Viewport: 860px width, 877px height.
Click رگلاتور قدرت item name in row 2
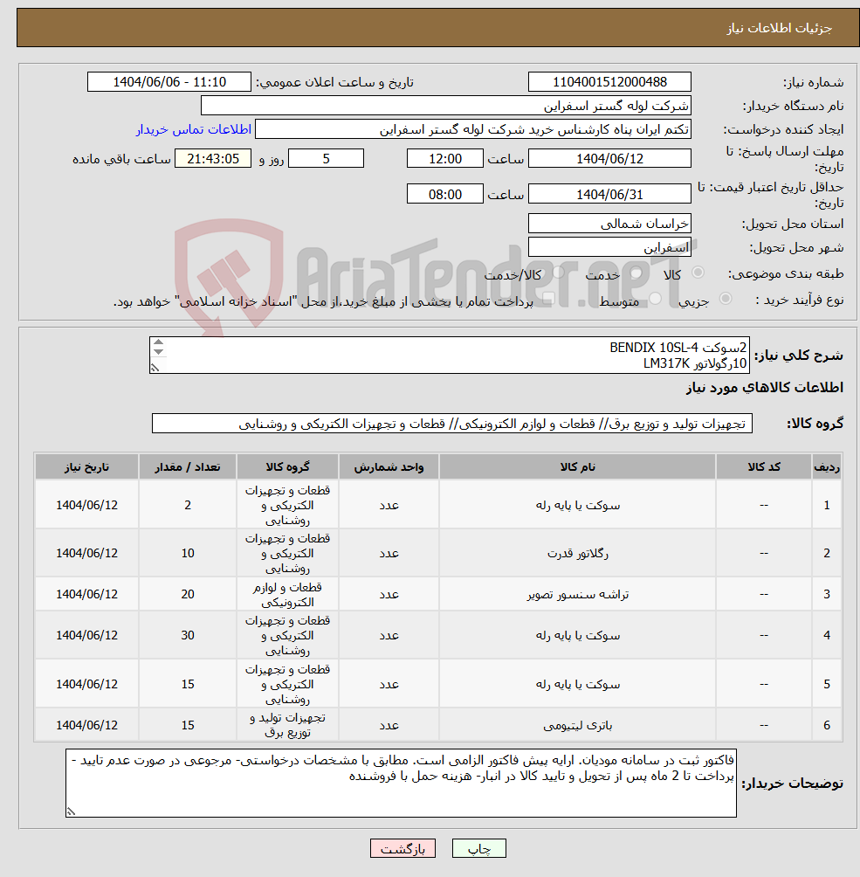pyautogui.click(x=578, y=553)
